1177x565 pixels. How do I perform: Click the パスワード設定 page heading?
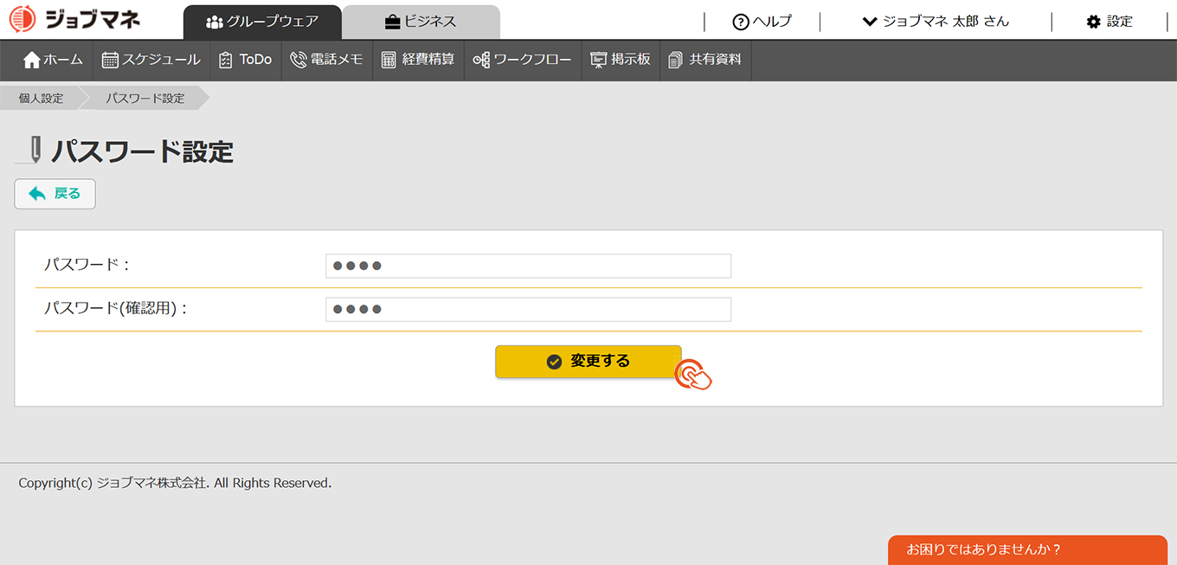tap(143, 151)
